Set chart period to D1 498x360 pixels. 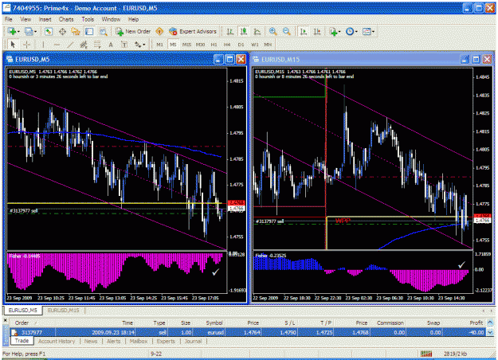tap(241, 45)
